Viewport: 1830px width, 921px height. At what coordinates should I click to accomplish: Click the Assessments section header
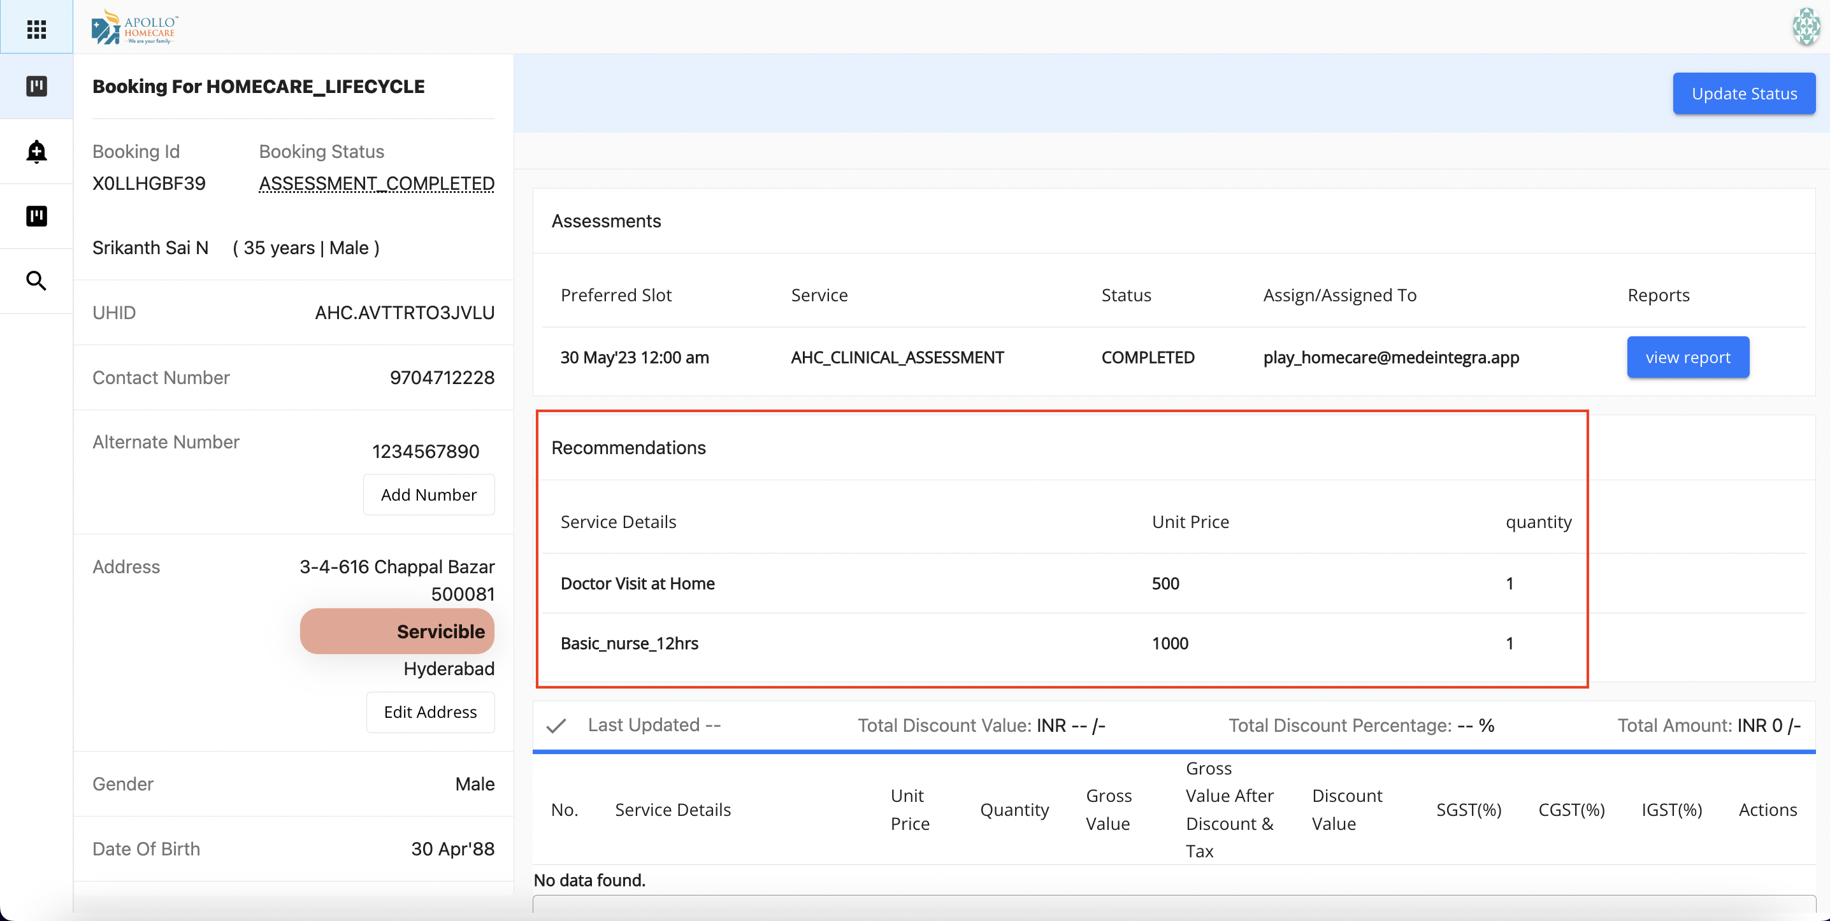tap(606, 221)
